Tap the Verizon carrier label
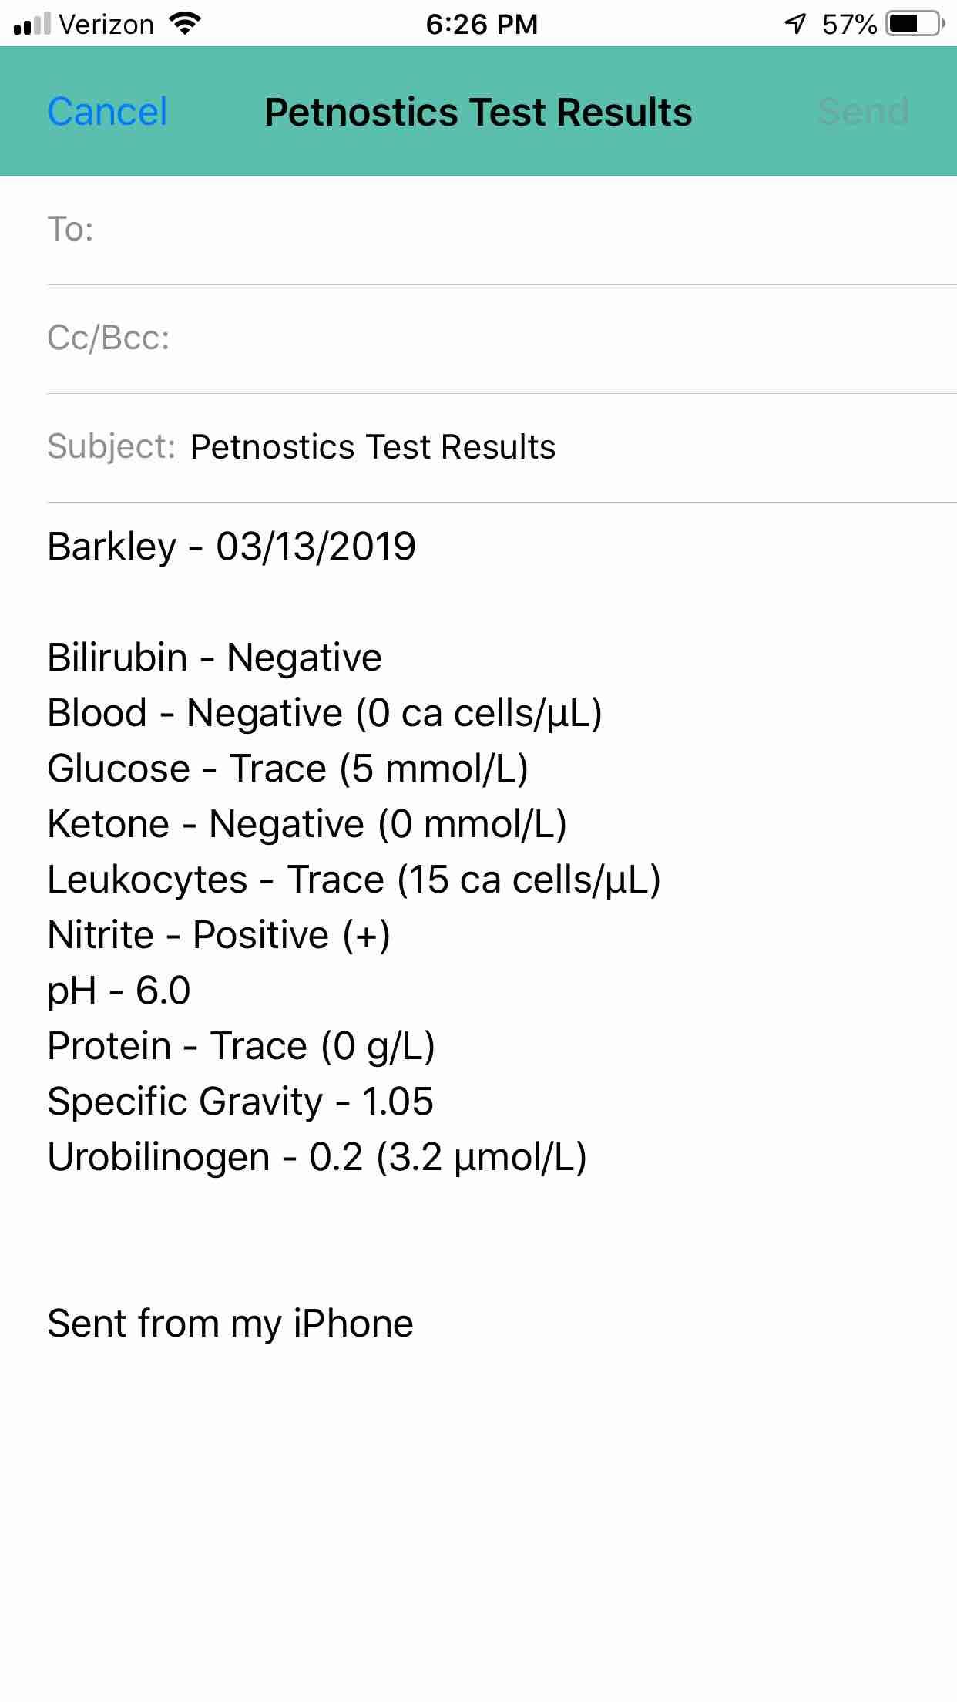The image size is (957, 1702). coord(106,25)
